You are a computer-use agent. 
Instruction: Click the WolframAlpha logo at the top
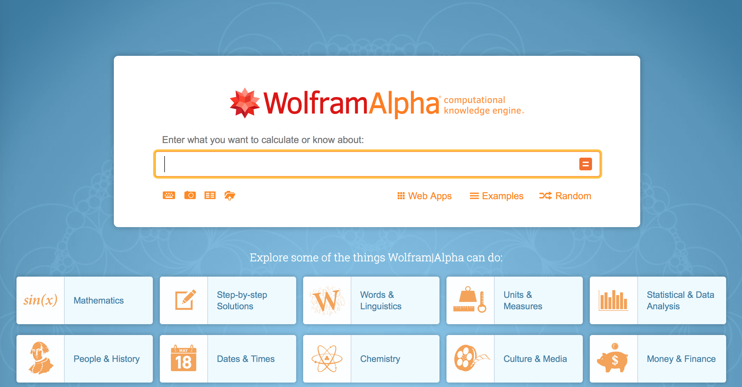pyautogui.click(x=371, y=103)
